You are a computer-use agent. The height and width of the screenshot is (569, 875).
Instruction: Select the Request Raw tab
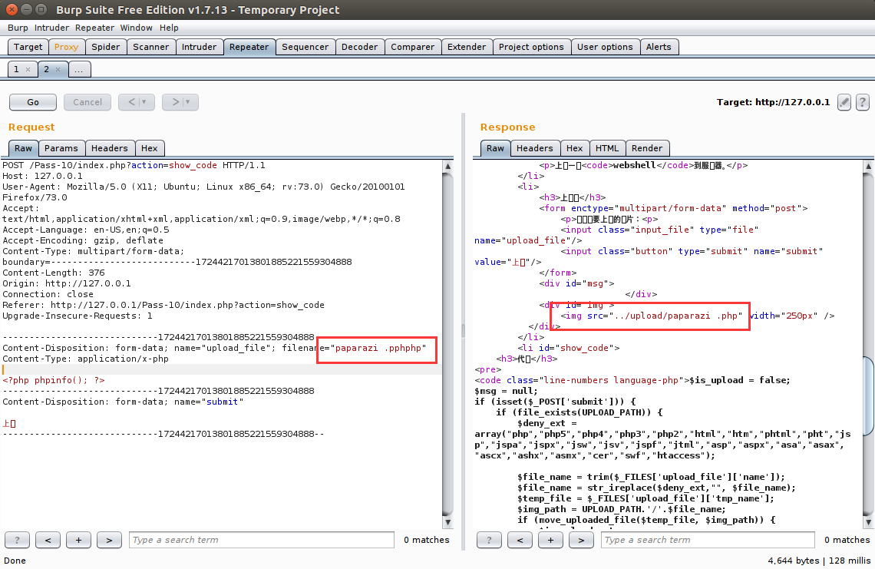[x=24, y=148]
